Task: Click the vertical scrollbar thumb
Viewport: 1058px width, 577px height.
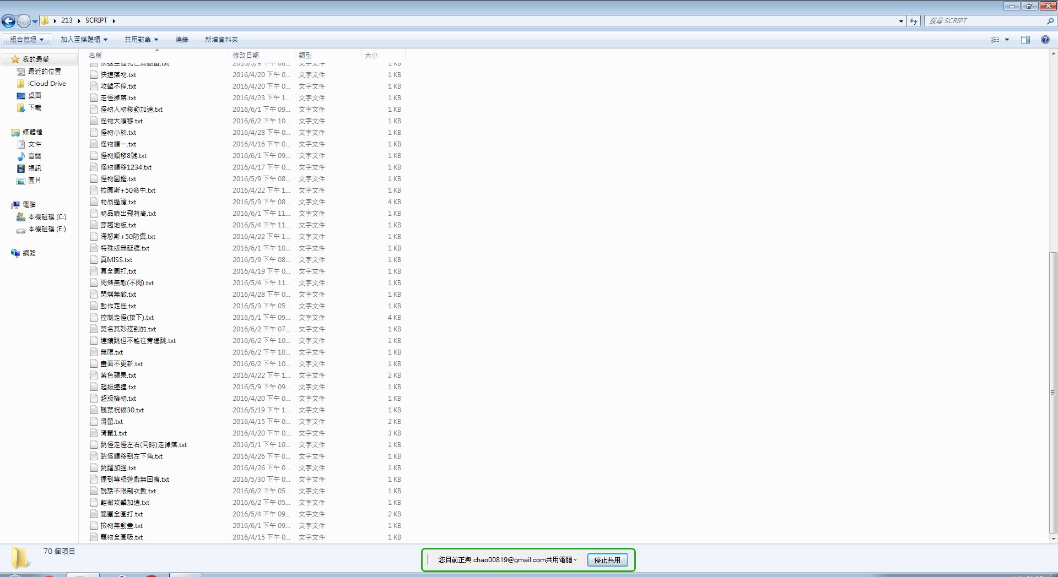Action: coord(1053,393)
